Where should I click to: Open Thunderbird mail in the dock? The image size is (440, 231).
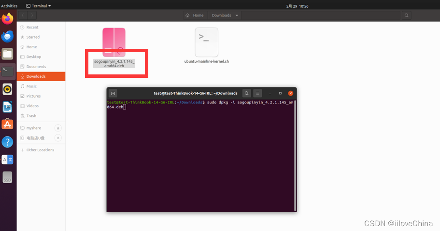(8, 37)
